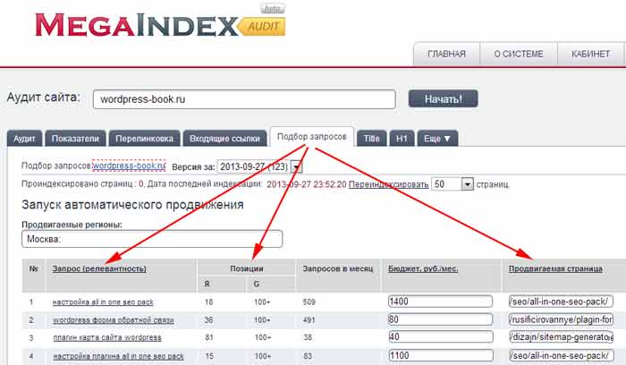Select the Title tab
The width and height of the screenshot is (626, 365).
(x=371, y=139)
